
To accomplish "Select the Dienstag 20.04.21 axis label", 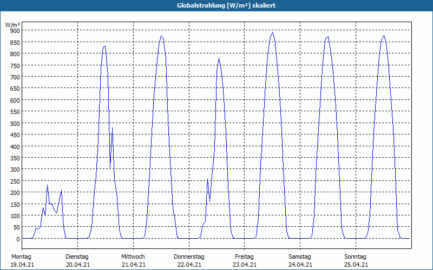I will click(77, 261).
